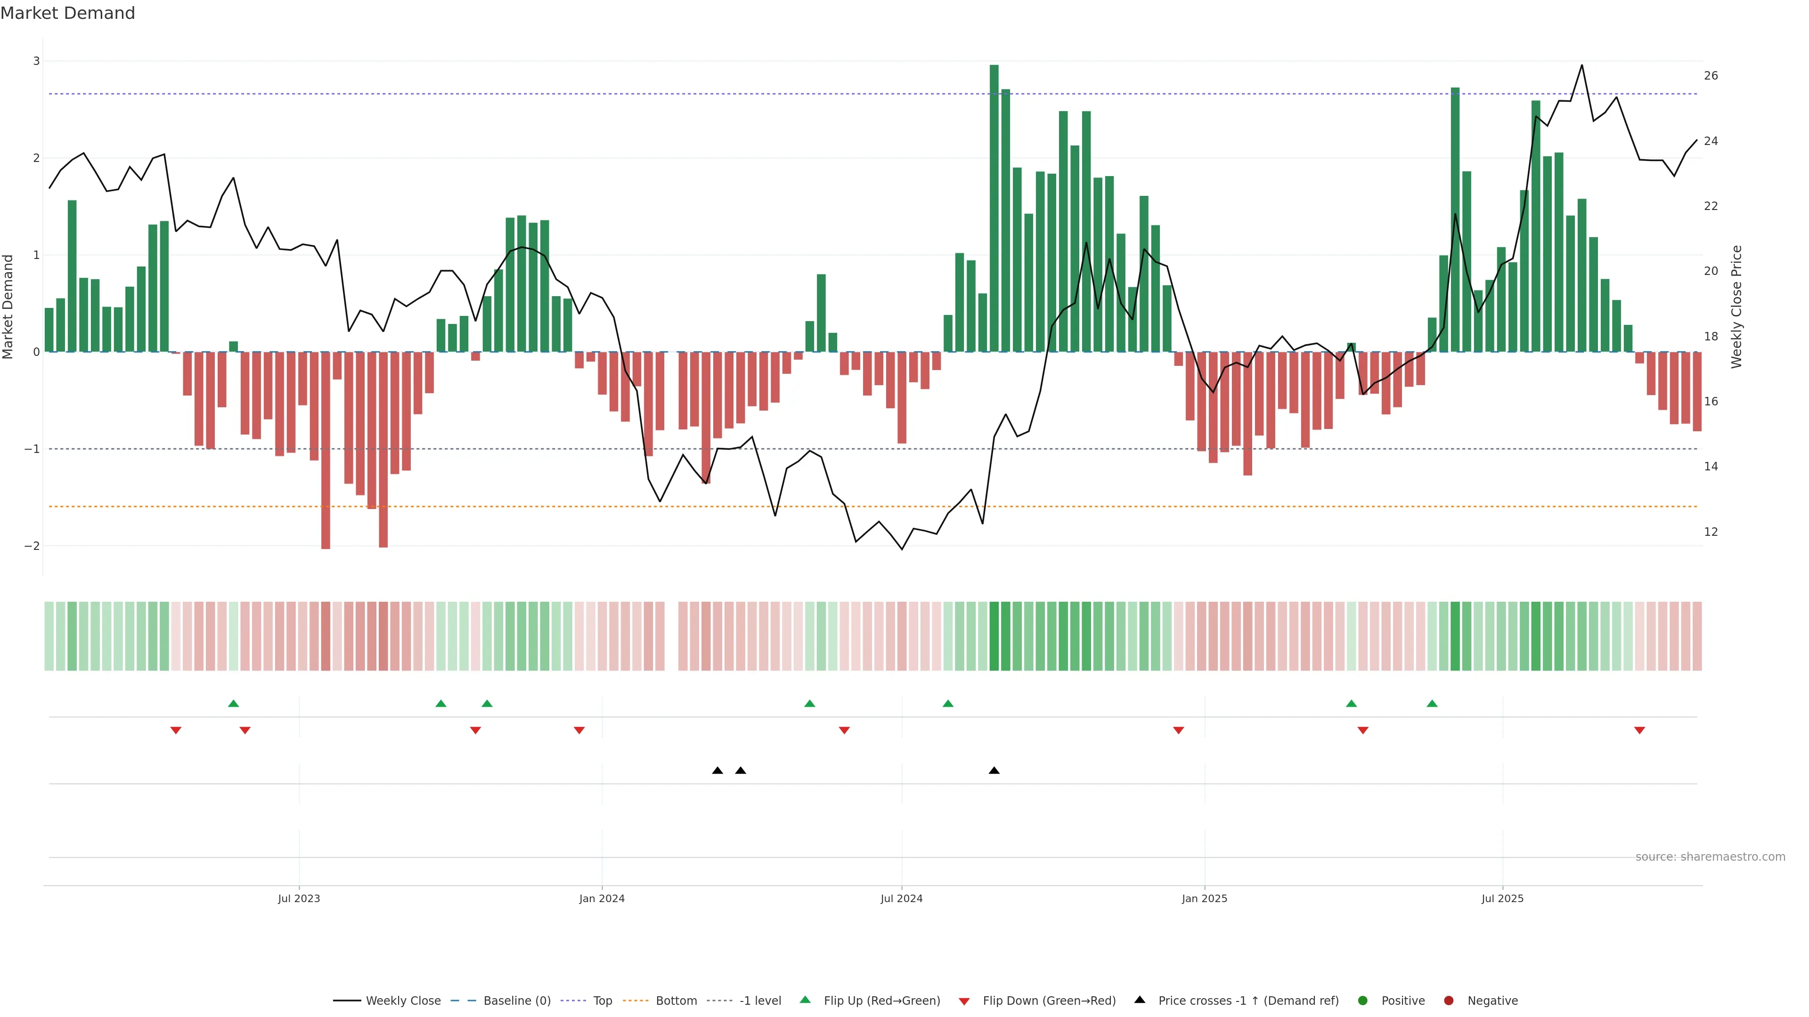
Task: Click the black price-cross marker after Jul 2024
Action: [x=994, y=771]
